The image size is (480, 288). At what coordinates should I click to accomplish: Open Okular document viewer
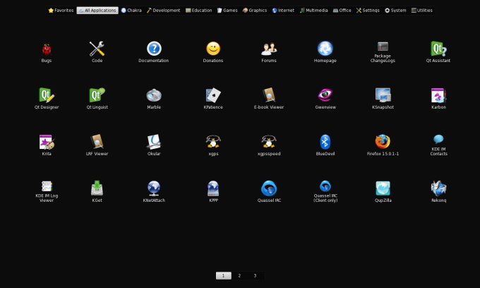coord(154,142)
